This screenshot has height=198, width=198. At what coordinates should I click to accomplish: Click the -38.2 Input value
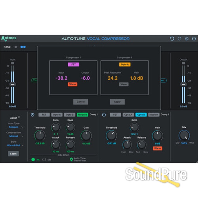[62, 78]
